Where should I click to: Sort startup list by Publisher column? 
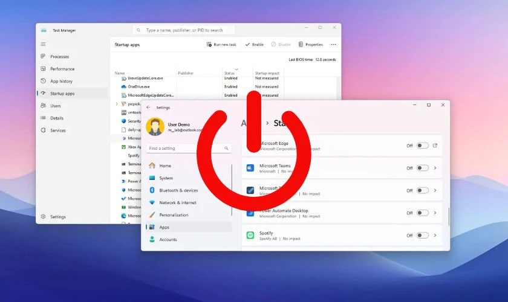pos(186,73)
